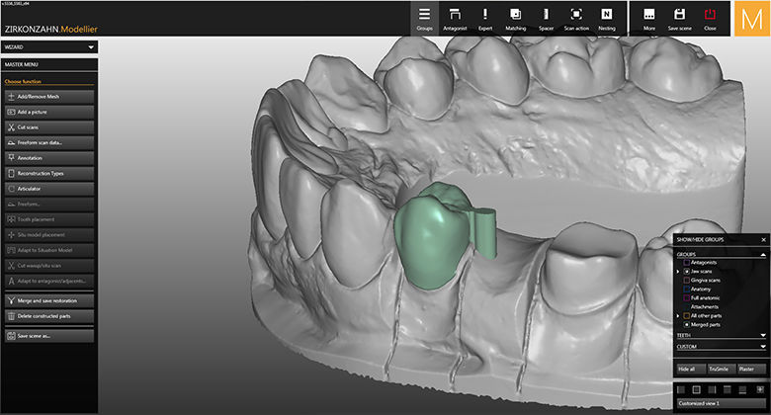771x415 pixels.
Task: Collapse the GROUPS section
Action: 763,254
